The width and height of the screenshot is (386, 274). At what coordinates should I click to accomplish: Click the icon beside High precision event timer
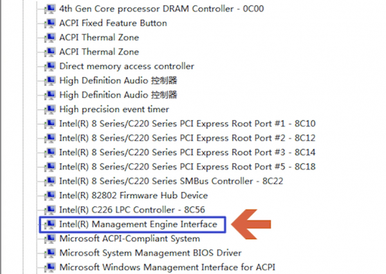tap(50, 109)
